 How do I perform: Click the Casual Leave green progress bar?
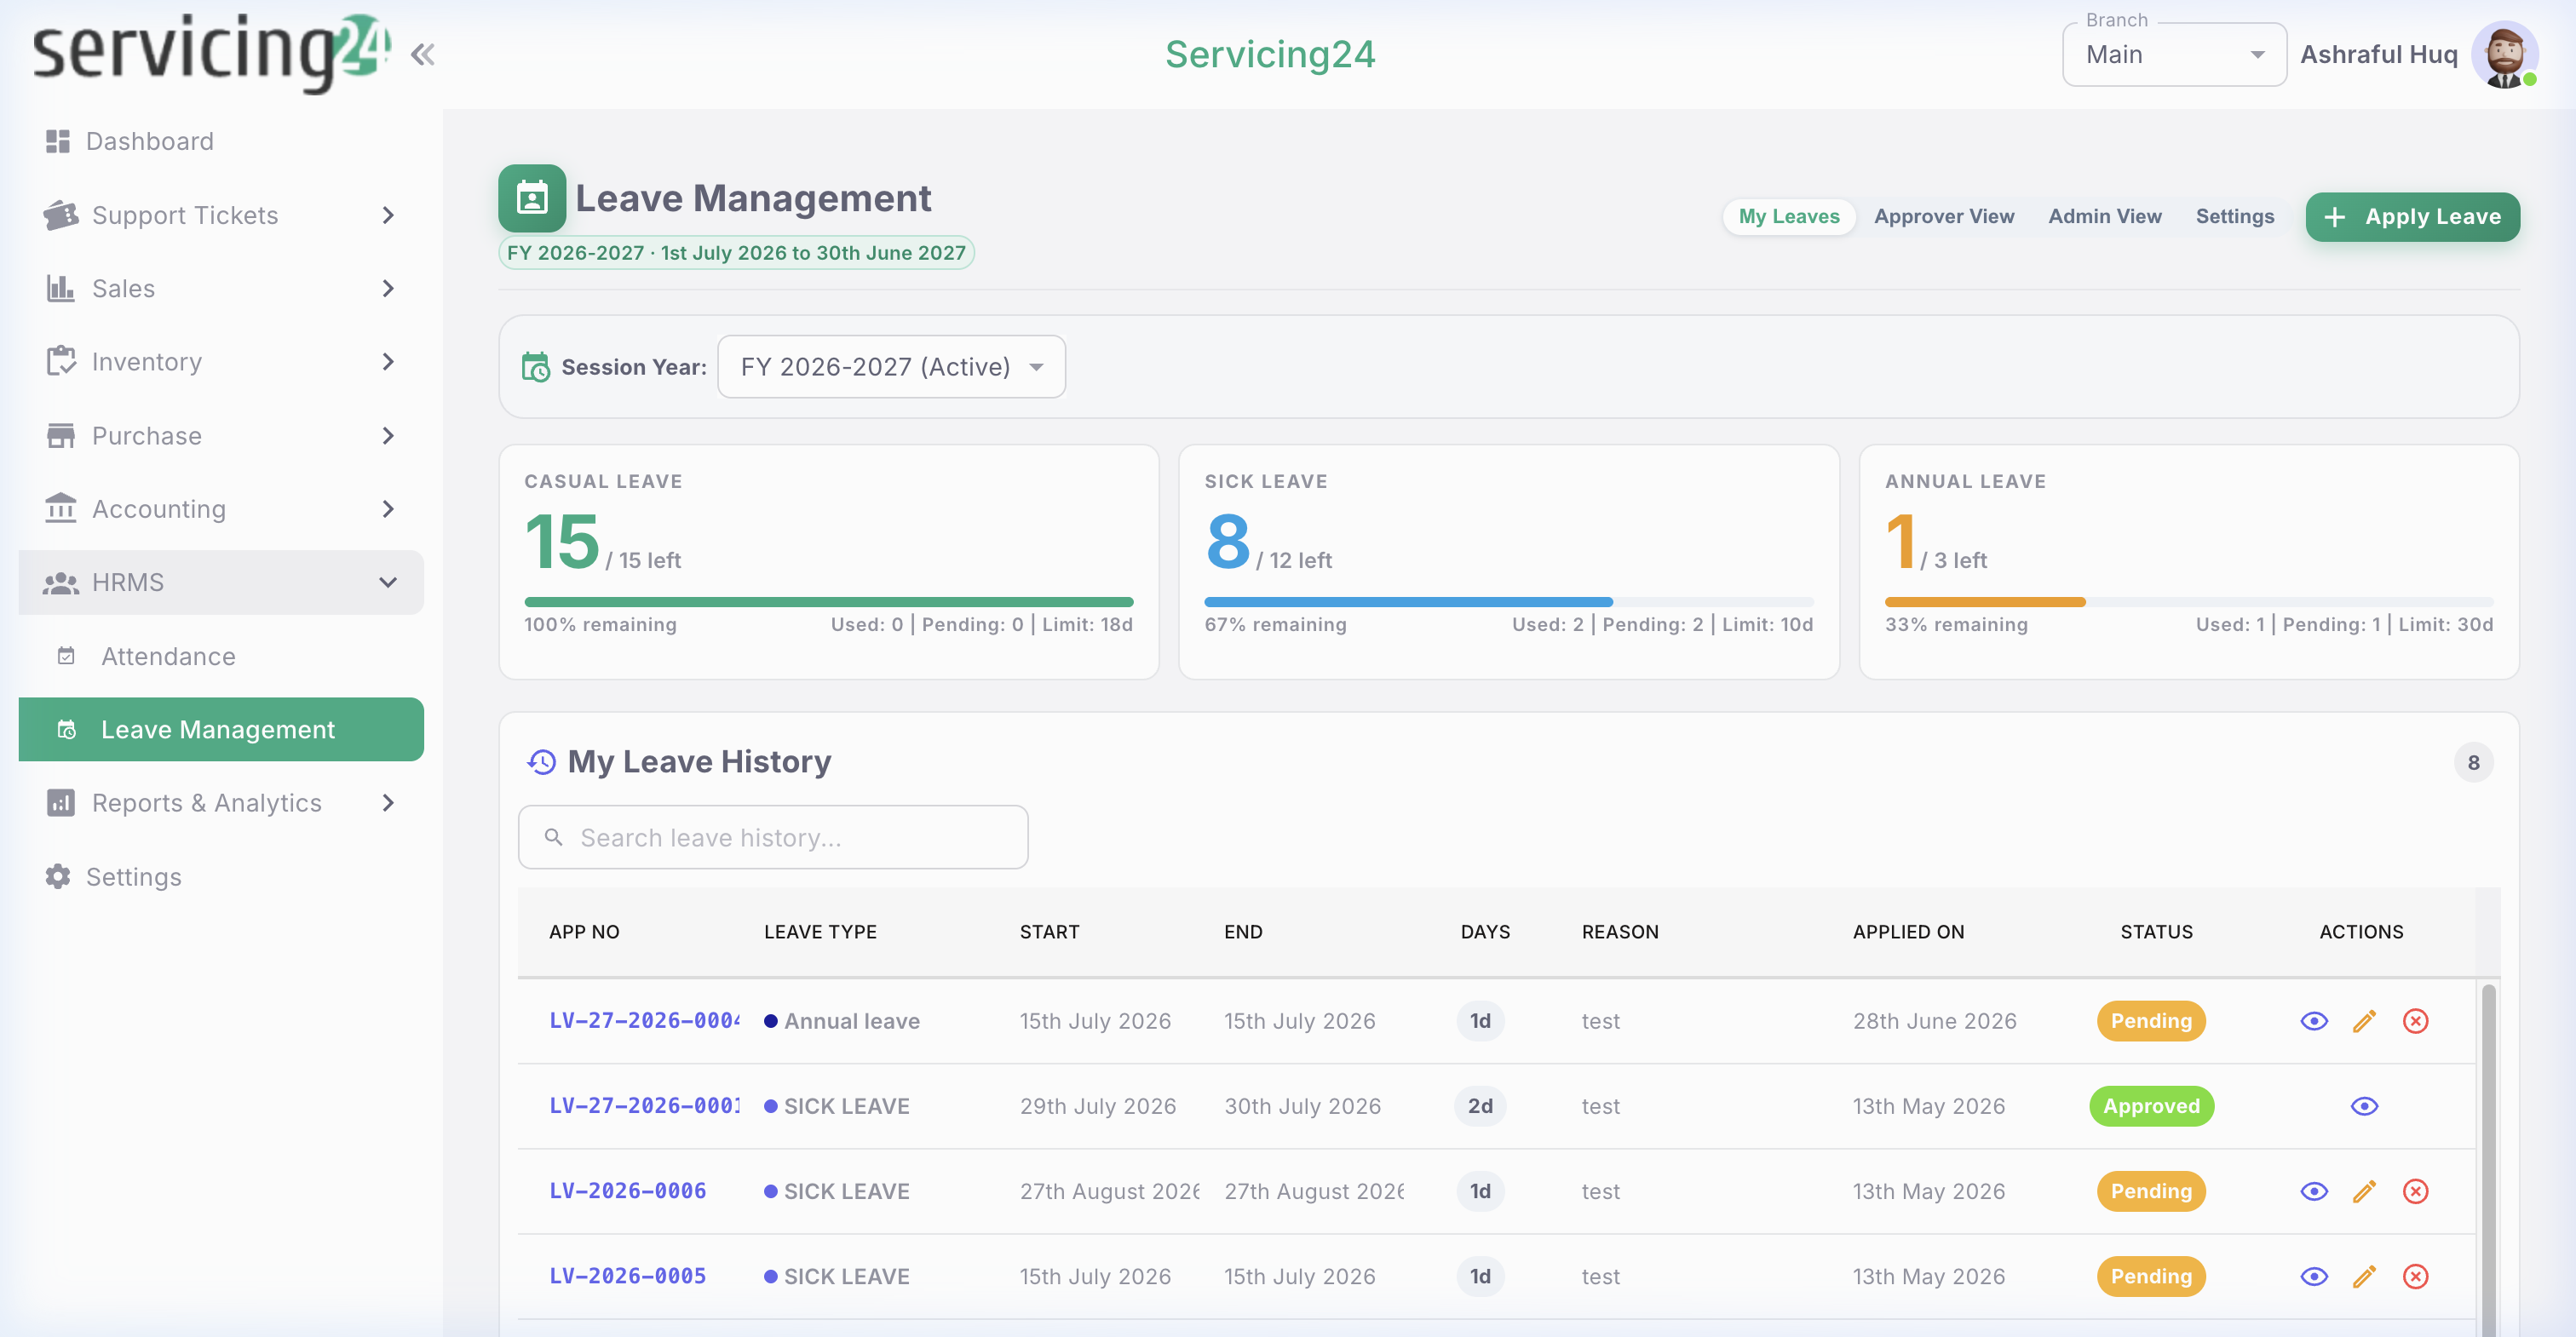829,602
